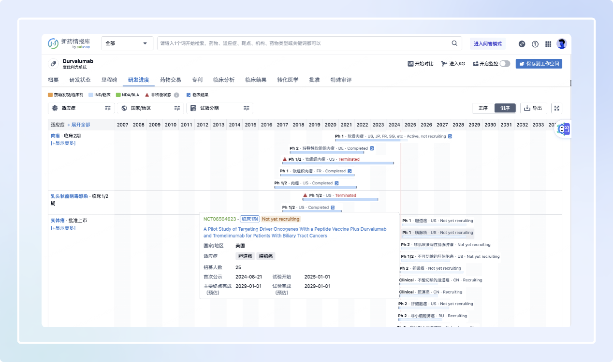Screen dimensions: 613x362
Task: Switch to 转化医学 tab
Action: coord(288,80)
